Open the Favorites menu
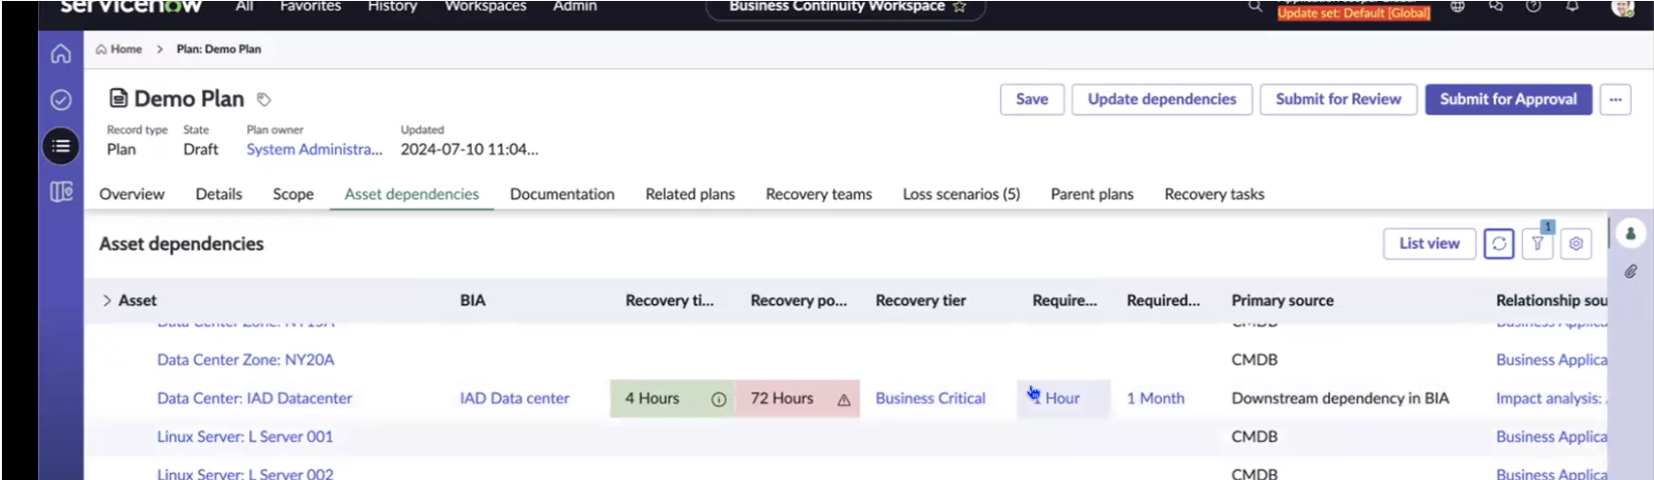Image resolution: width=1654 pixels, height=480 pixels. 310,7
